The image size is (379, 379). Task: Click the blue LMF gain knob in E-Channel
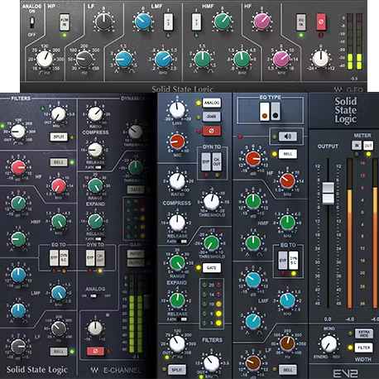click(18, 275)
